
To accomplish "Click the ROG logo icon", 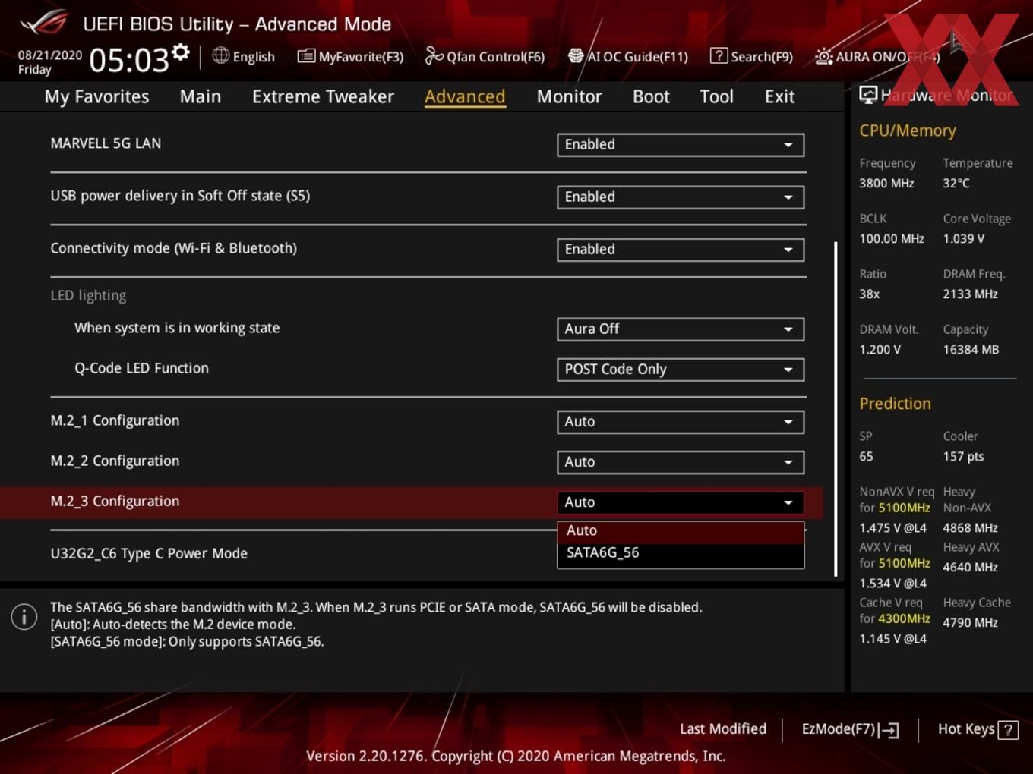I will 44,23.
